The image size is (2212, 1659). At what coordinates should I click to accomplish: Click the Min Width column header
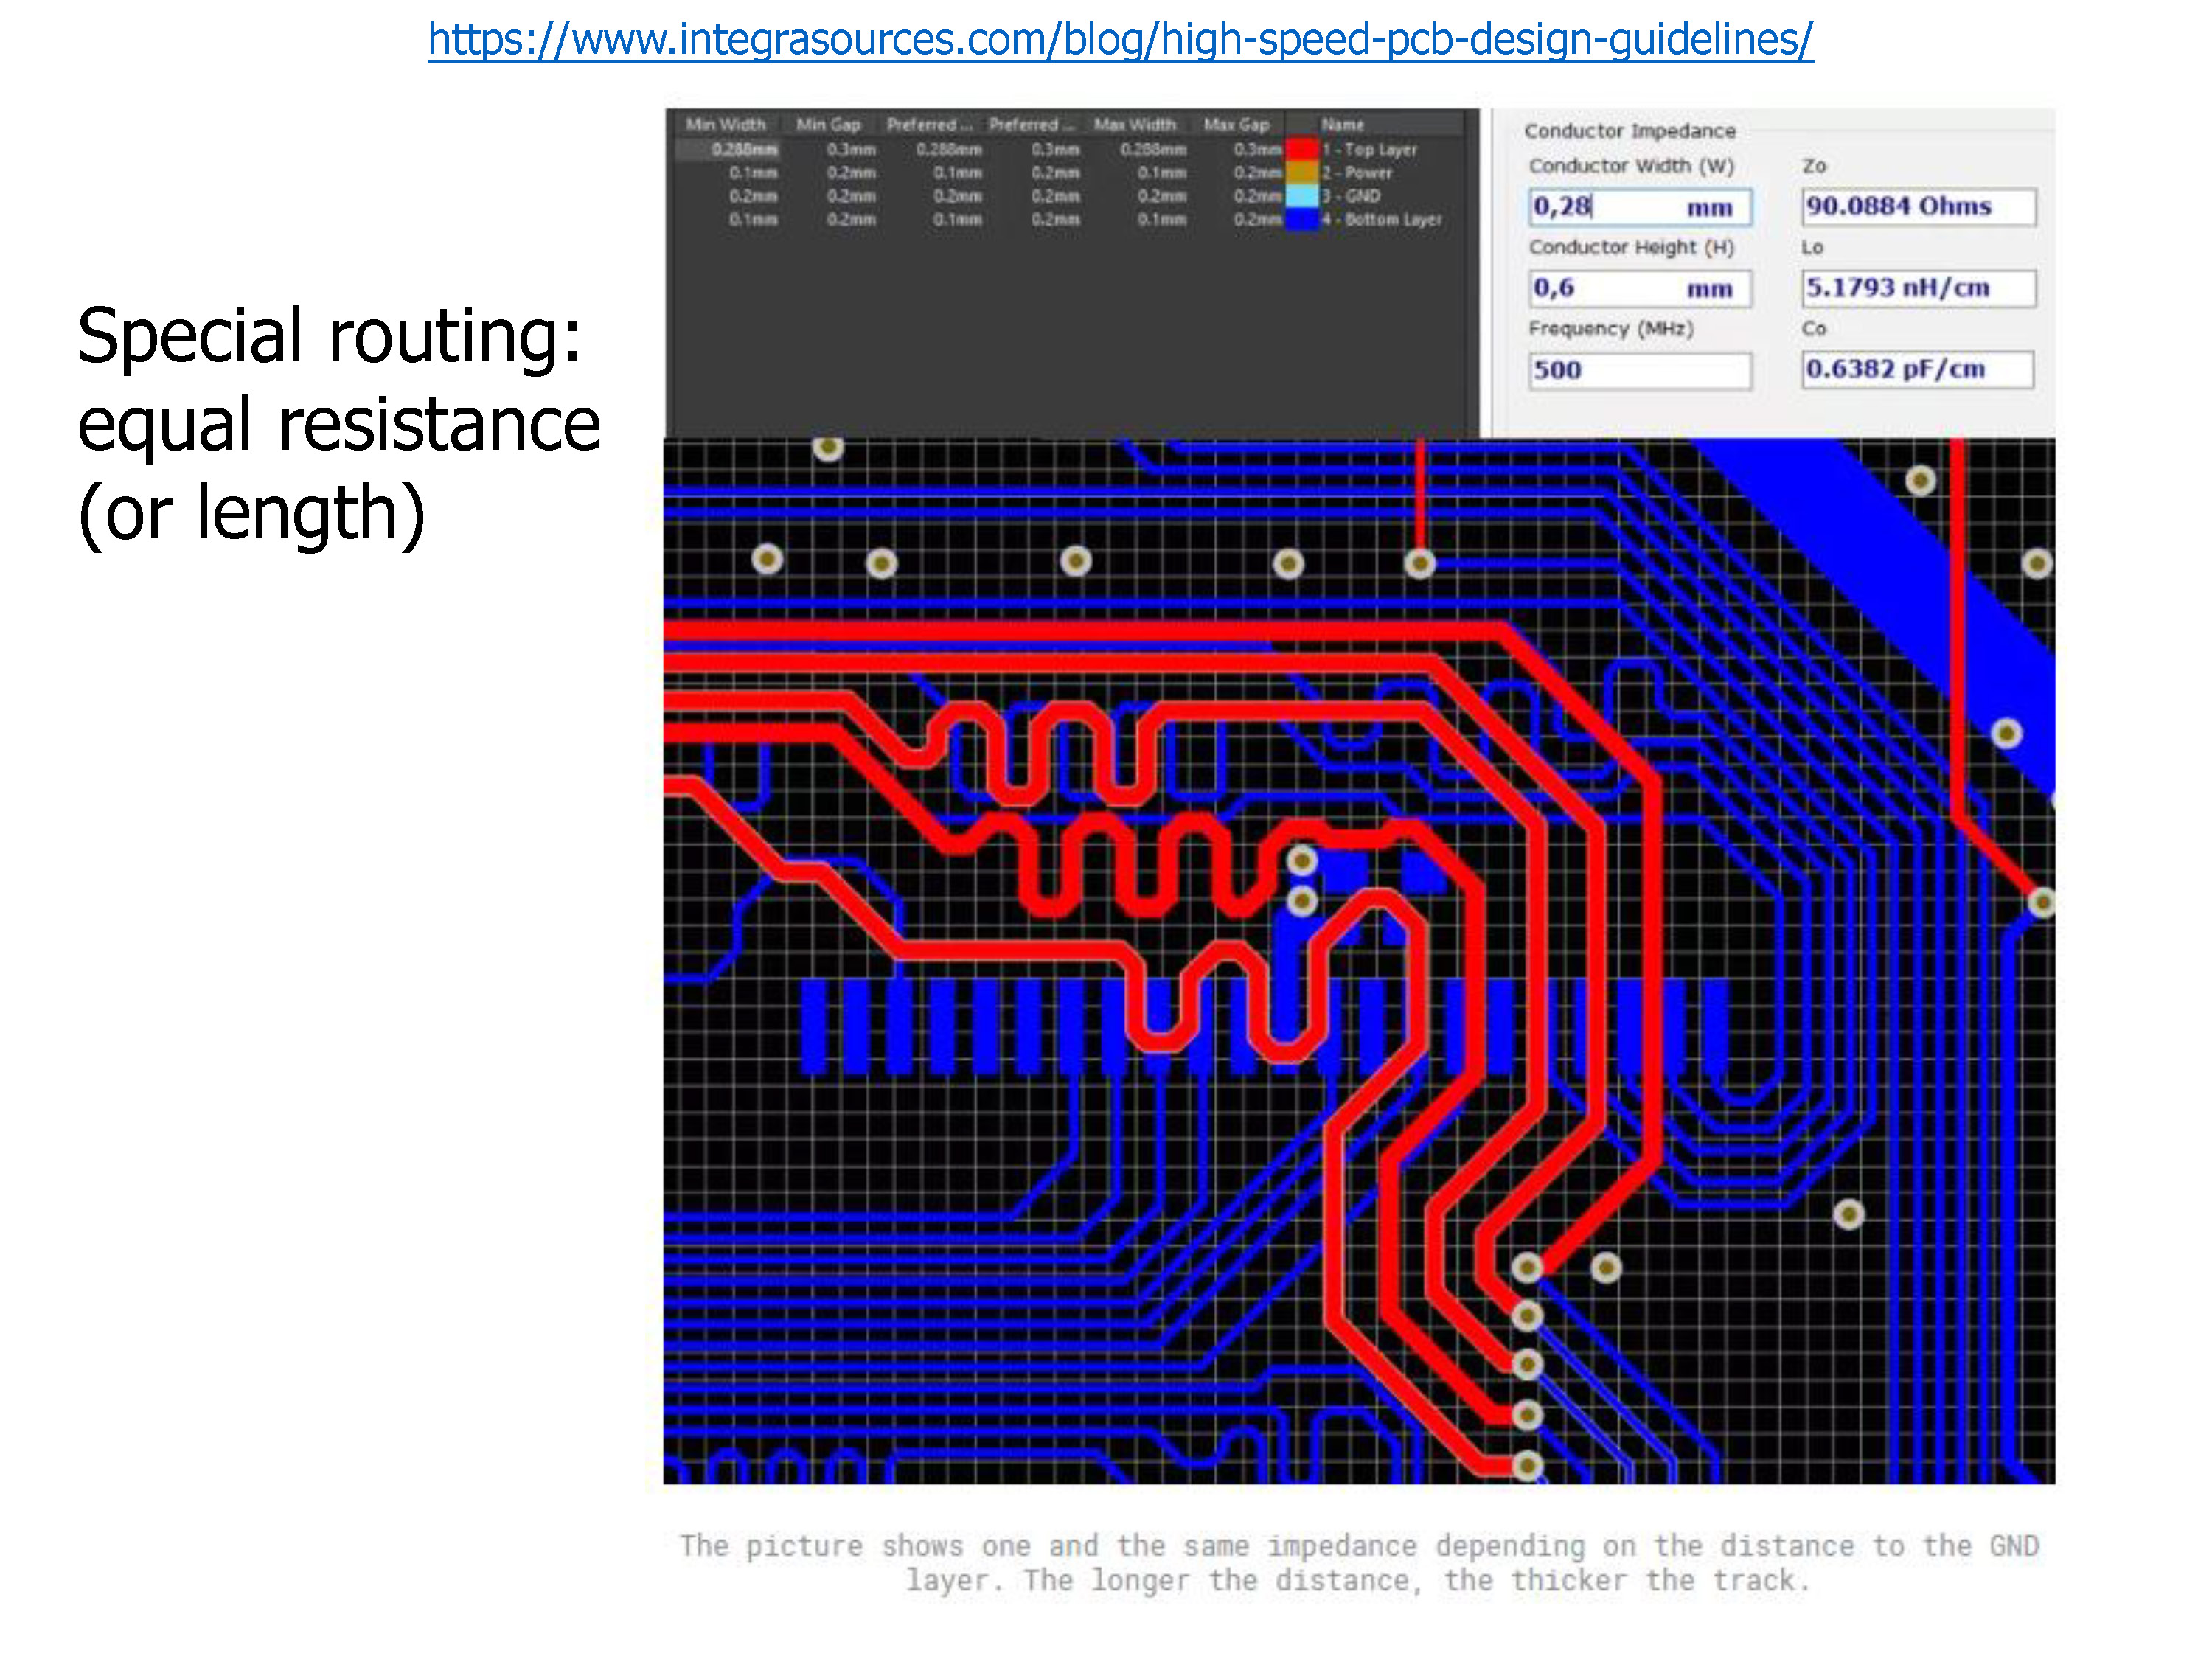(725, 124)
